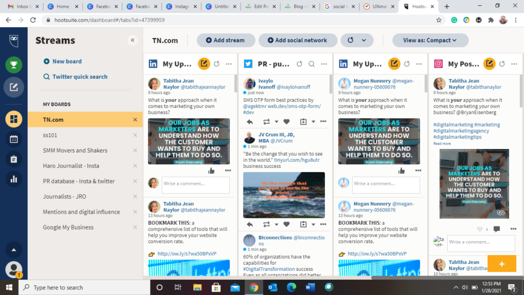The image size is (524, 295).
Task: Compose post from second LinkedIn My Updates stream
Action: (x=395, y=64)
